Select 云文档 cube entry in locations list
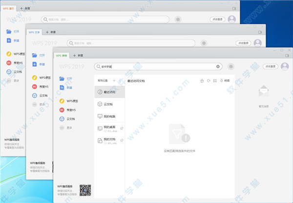 pos(110,104)
